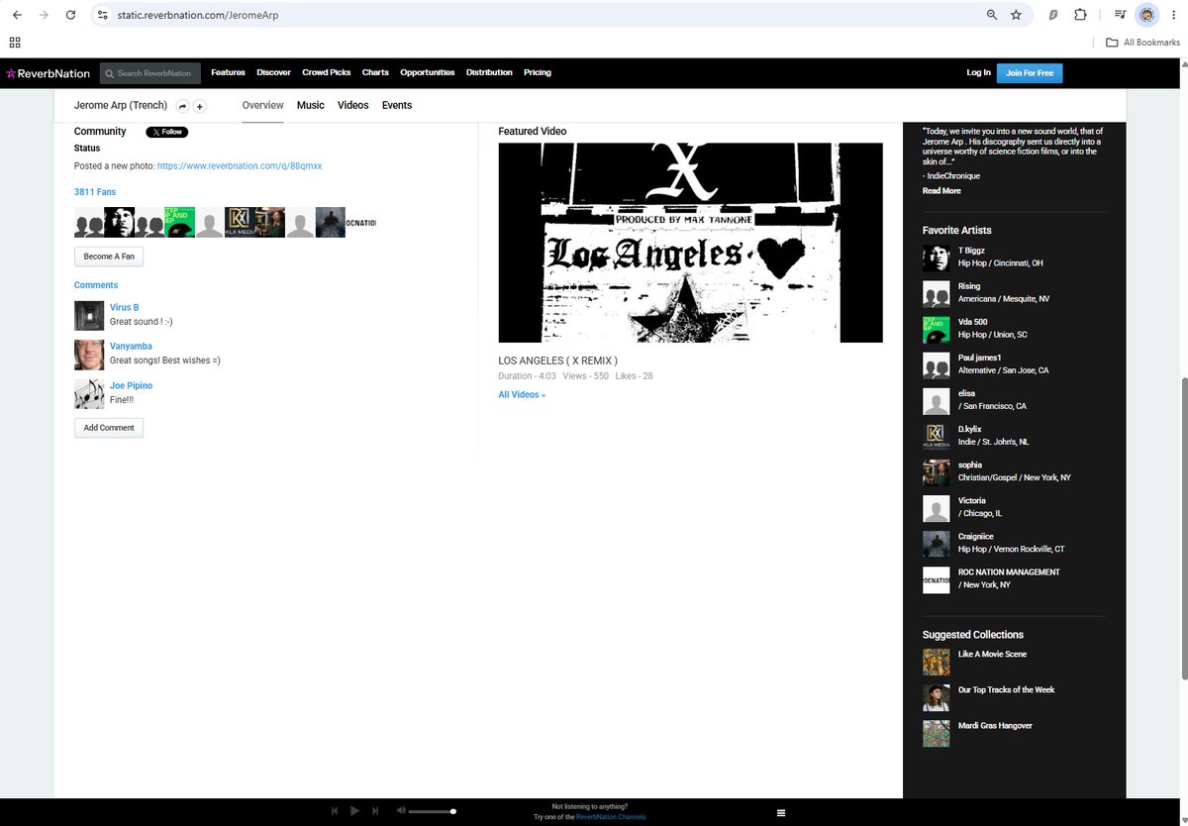Click the share arrow icon beside Jerome Arp
Viewport: 1188px width, 826px height.
pos(182,106)
